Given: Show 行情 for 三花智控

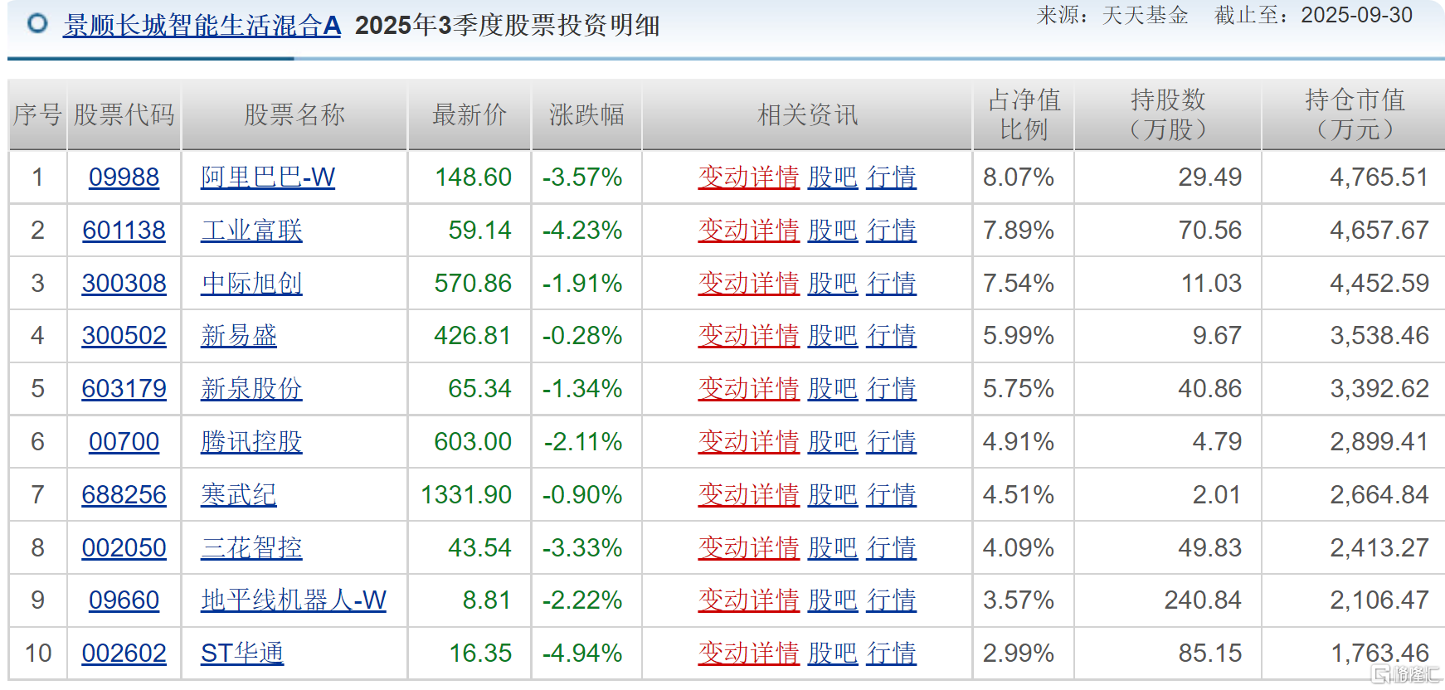Looking at the screenshot, I should 892,548.
